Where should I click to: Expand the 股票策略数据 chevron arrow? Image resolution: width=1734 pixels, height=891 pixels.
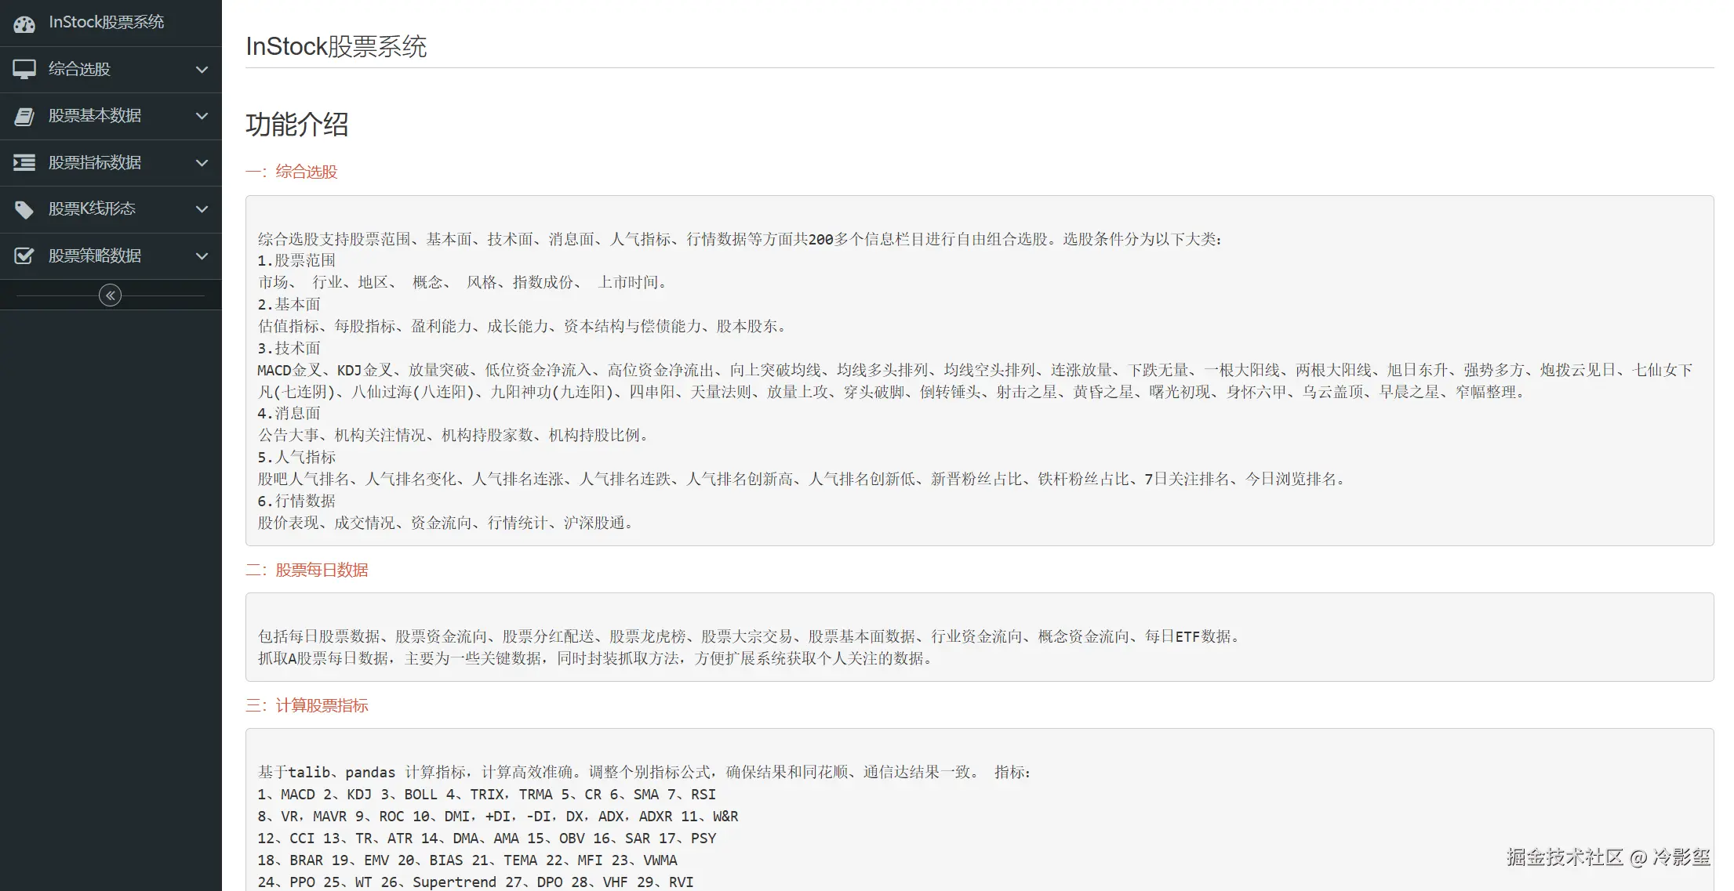(x=202, y=255)
